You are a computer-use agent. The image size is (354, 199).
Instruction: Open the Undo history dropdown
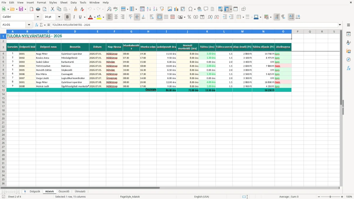point(94,9)
